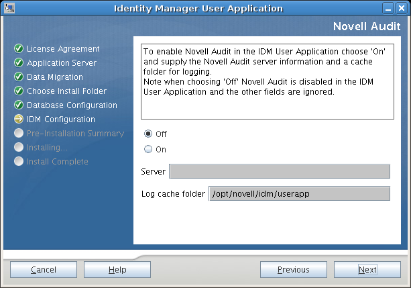The height and width of the screenshot is (288, 411).
Task: Click the Data Migration checkmark icon
Action: click(x=19, y=77)
